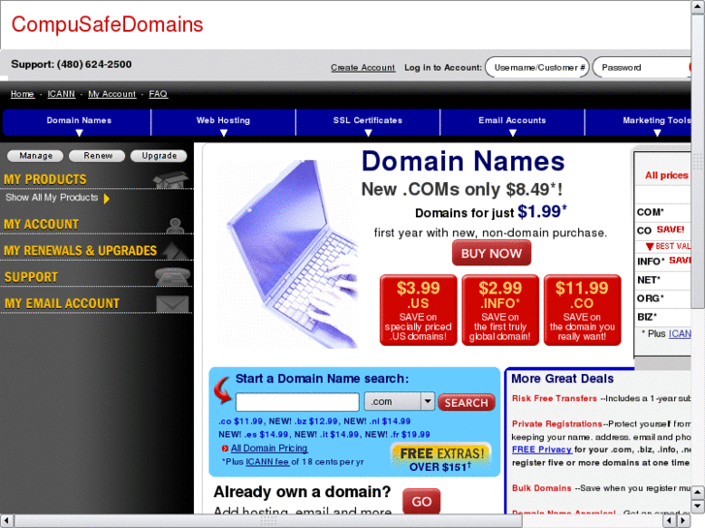Open the FREE Privacy link
The width and height of the screenshot is (705, 528).
pos(542,450)
